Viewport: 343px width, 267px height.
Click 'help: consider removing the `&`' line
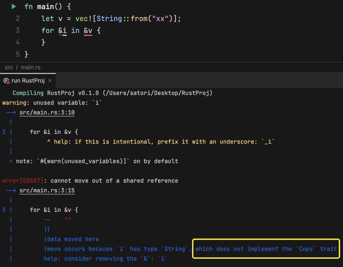(x=105, y=259)
